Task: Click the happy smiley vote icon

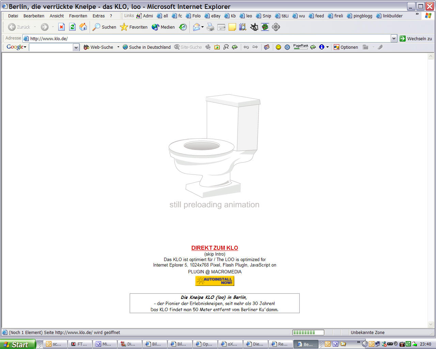Action: click(278, 47)
